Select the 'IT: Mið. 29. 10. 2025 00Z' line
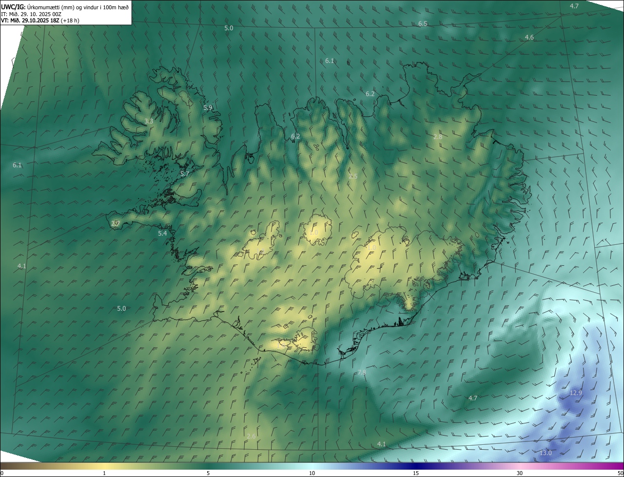 coord(31,14)
